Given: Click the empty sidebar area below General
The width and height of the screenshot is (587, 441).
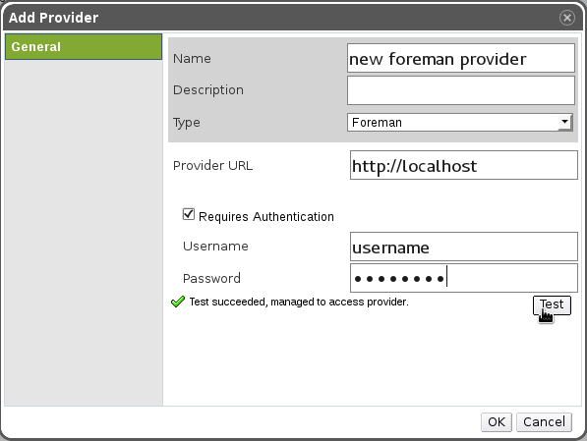Looking at the screenshot, I should pos(84,232).
